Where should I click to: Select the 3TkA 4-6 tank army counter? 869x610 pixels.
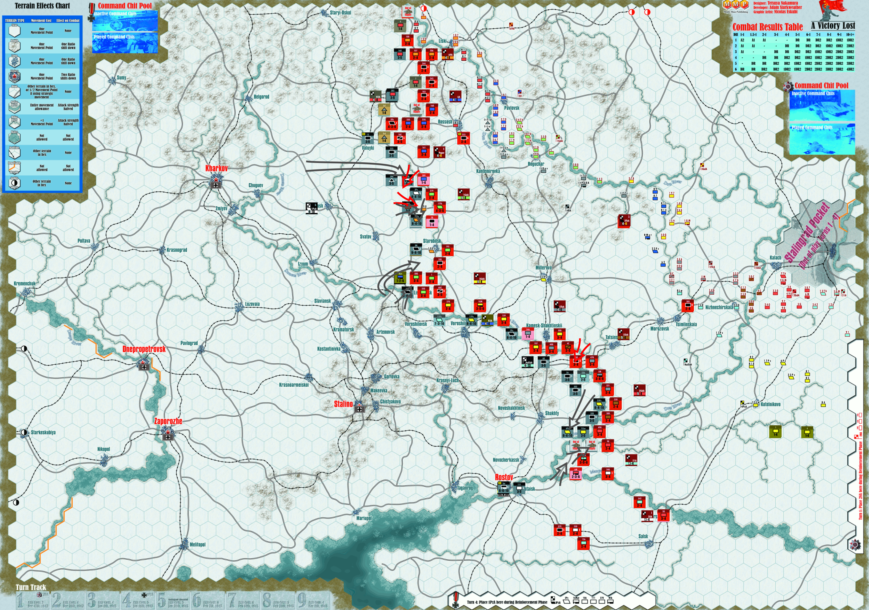624,221
